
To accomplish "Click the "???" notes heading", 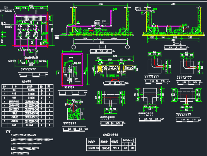I will (8, 132).
